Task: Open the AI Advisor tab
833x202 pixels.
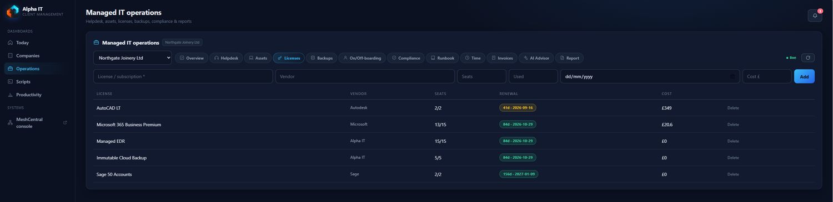Action: click(536, 58)
